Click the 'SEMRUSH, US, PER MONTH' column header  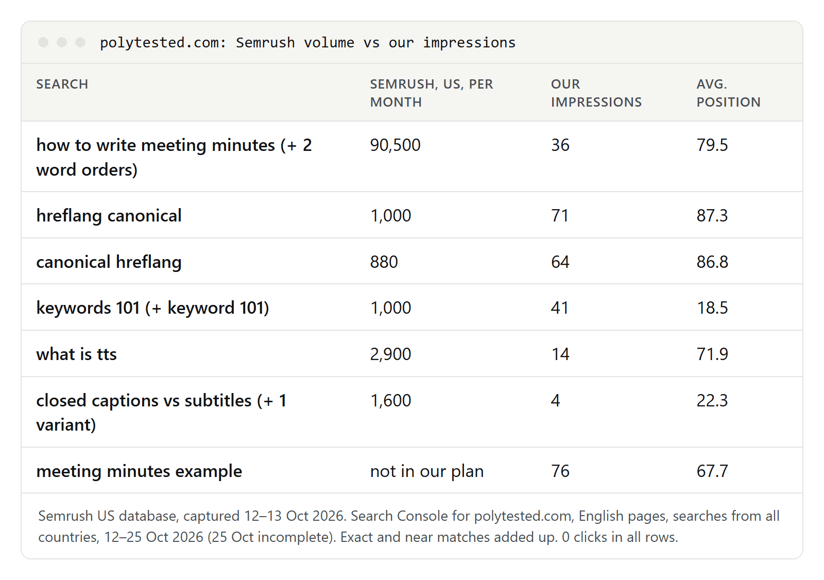point(432,93)
